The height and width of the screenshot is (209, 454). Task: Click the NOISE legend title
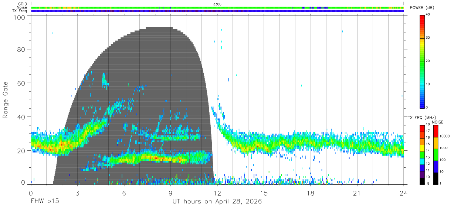click(x=437, y=122)
